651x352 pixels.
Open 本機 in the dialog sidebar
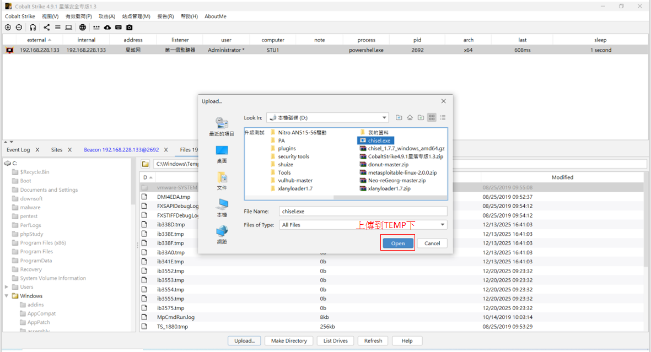222,208
